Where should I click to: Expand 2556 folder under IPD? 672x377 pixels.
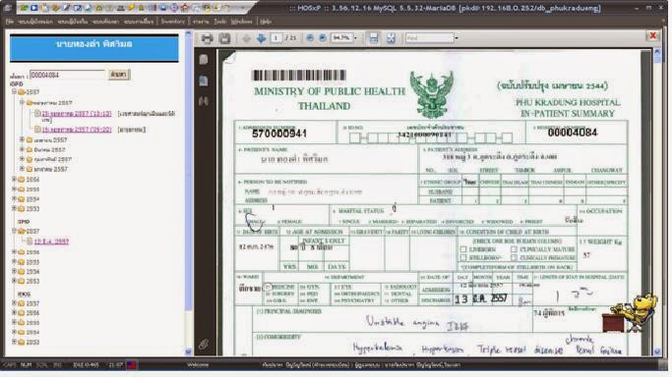point(14,252)
